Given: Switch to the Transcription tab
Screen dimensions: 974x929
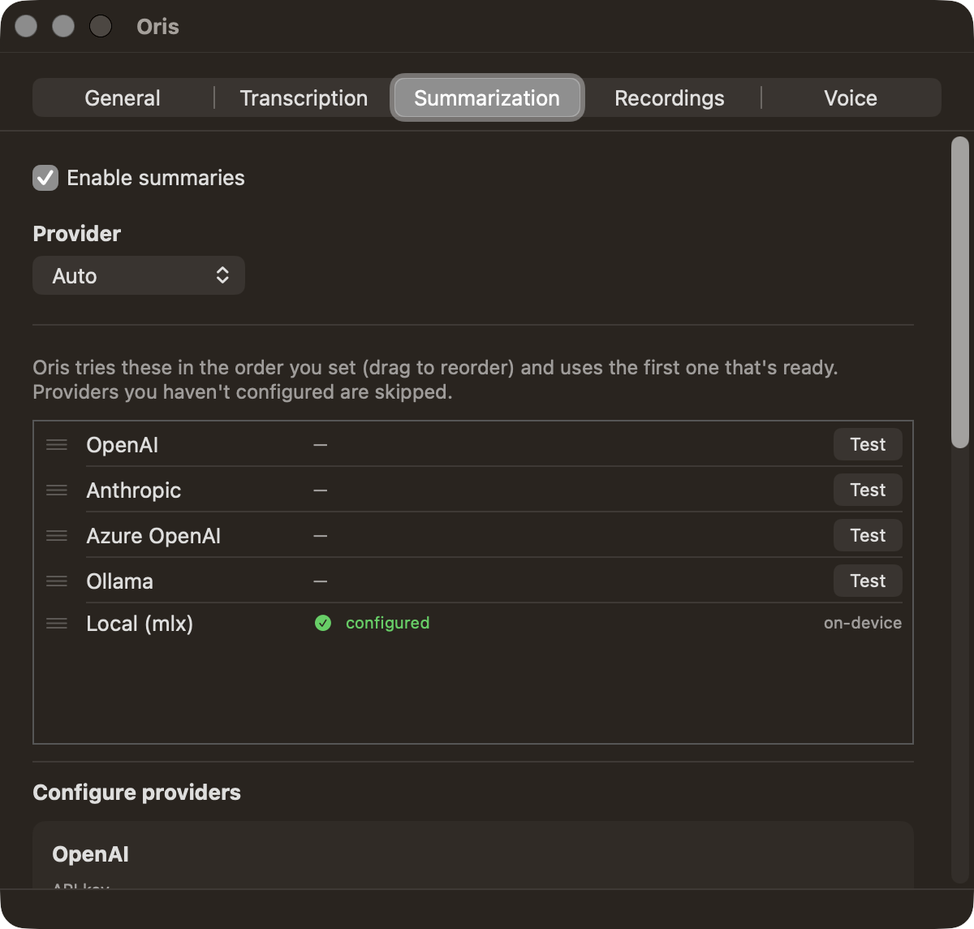Looking at the screenshot, I should (304, 98).
